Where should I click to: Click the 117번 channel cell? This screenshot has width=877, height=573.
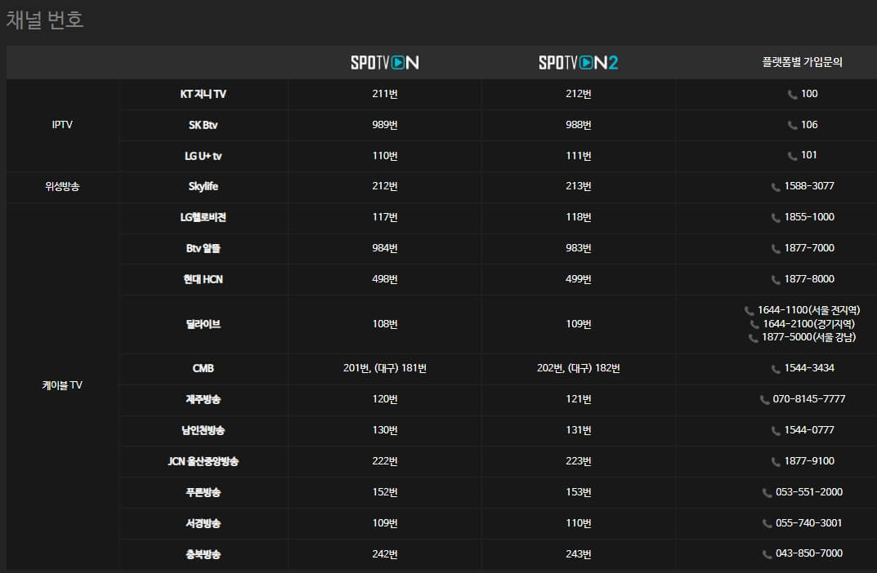coord(385,217)
